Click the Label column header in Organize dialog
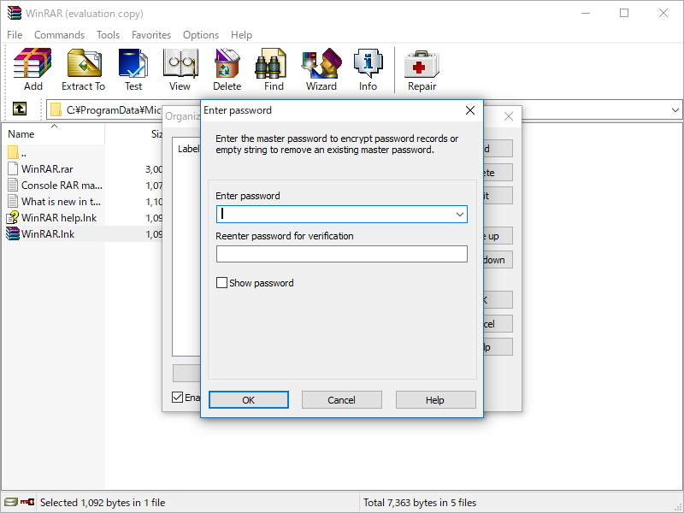Screen dimensions: 684x513 [x=188, y=149]
